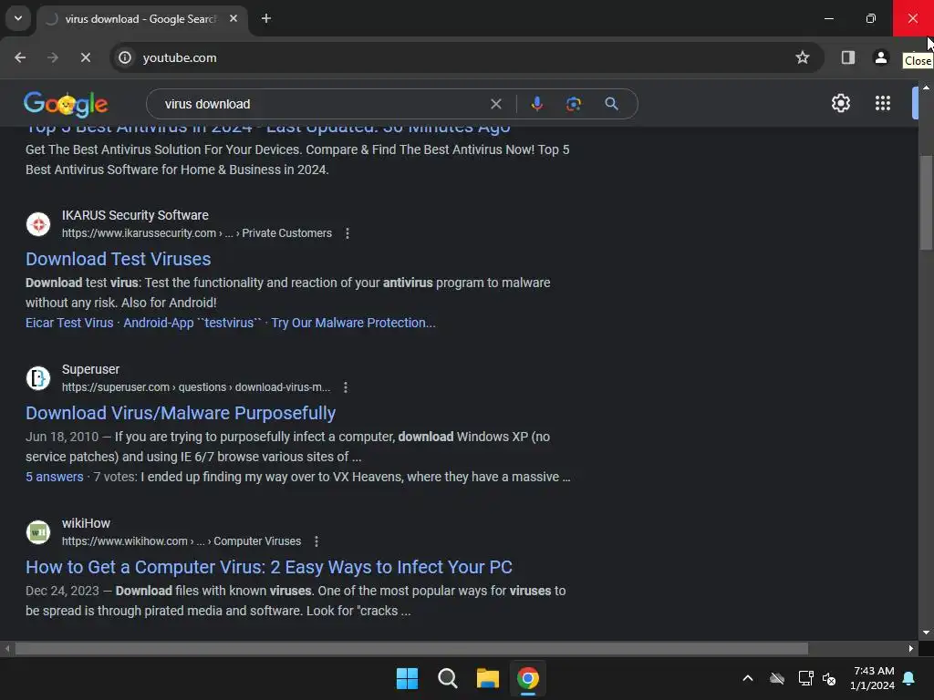Screen dimensions: 934x700
Task: Start voice search with microphone icon
Action: tap(536, 104)
